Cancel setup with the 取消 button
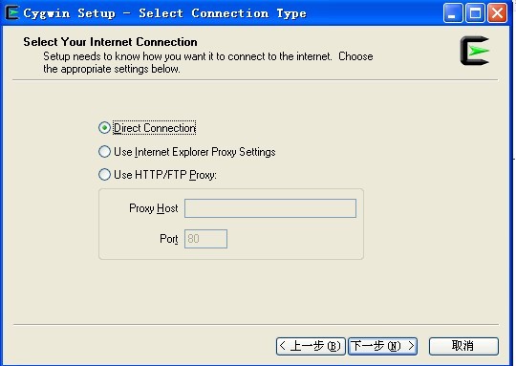 click(463, 346)
